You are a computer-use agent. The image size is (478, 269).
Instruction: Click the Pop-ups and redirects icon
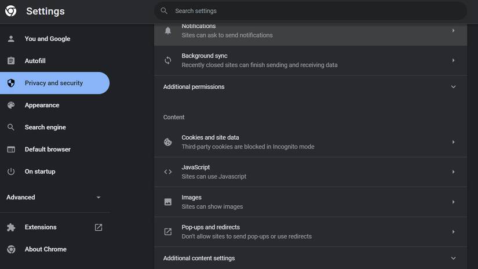pos(168,232)
